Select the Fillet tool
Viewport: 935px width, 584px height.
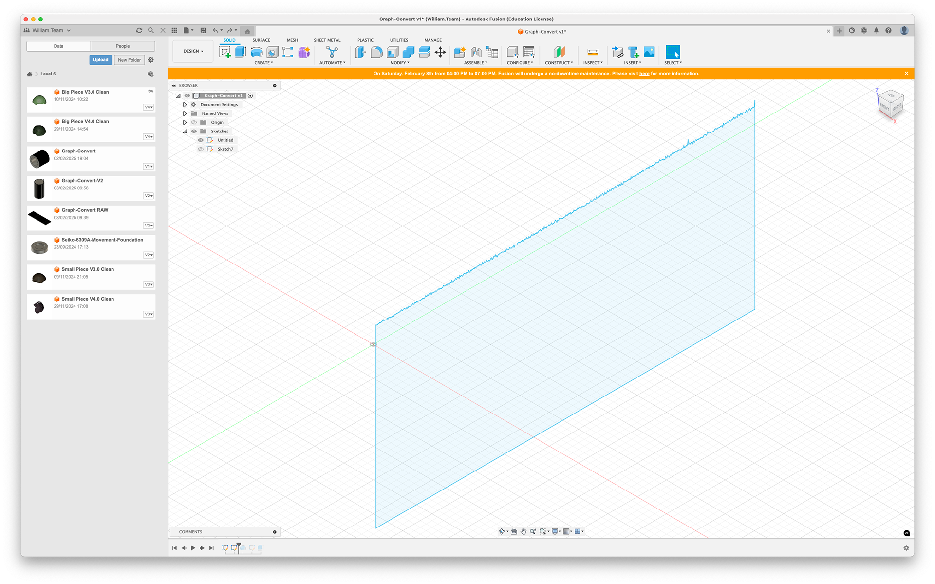(x=376, y=52)
